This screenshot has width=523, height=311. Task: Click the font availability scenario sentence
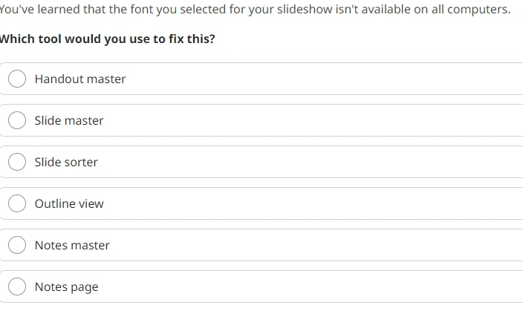click(x=255, y=10)
